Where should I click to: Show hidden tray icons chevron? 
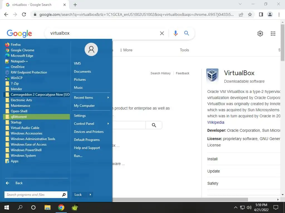click(235, 207)
